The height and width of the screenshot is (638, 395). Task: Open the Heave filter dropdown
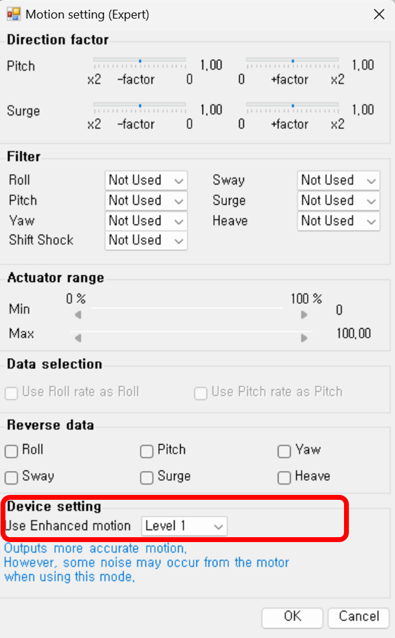click(339, 221)
